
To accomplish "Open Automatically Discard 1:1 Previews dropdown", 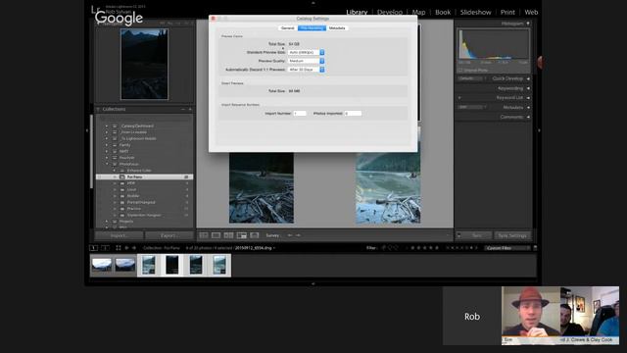I will 307,70.
